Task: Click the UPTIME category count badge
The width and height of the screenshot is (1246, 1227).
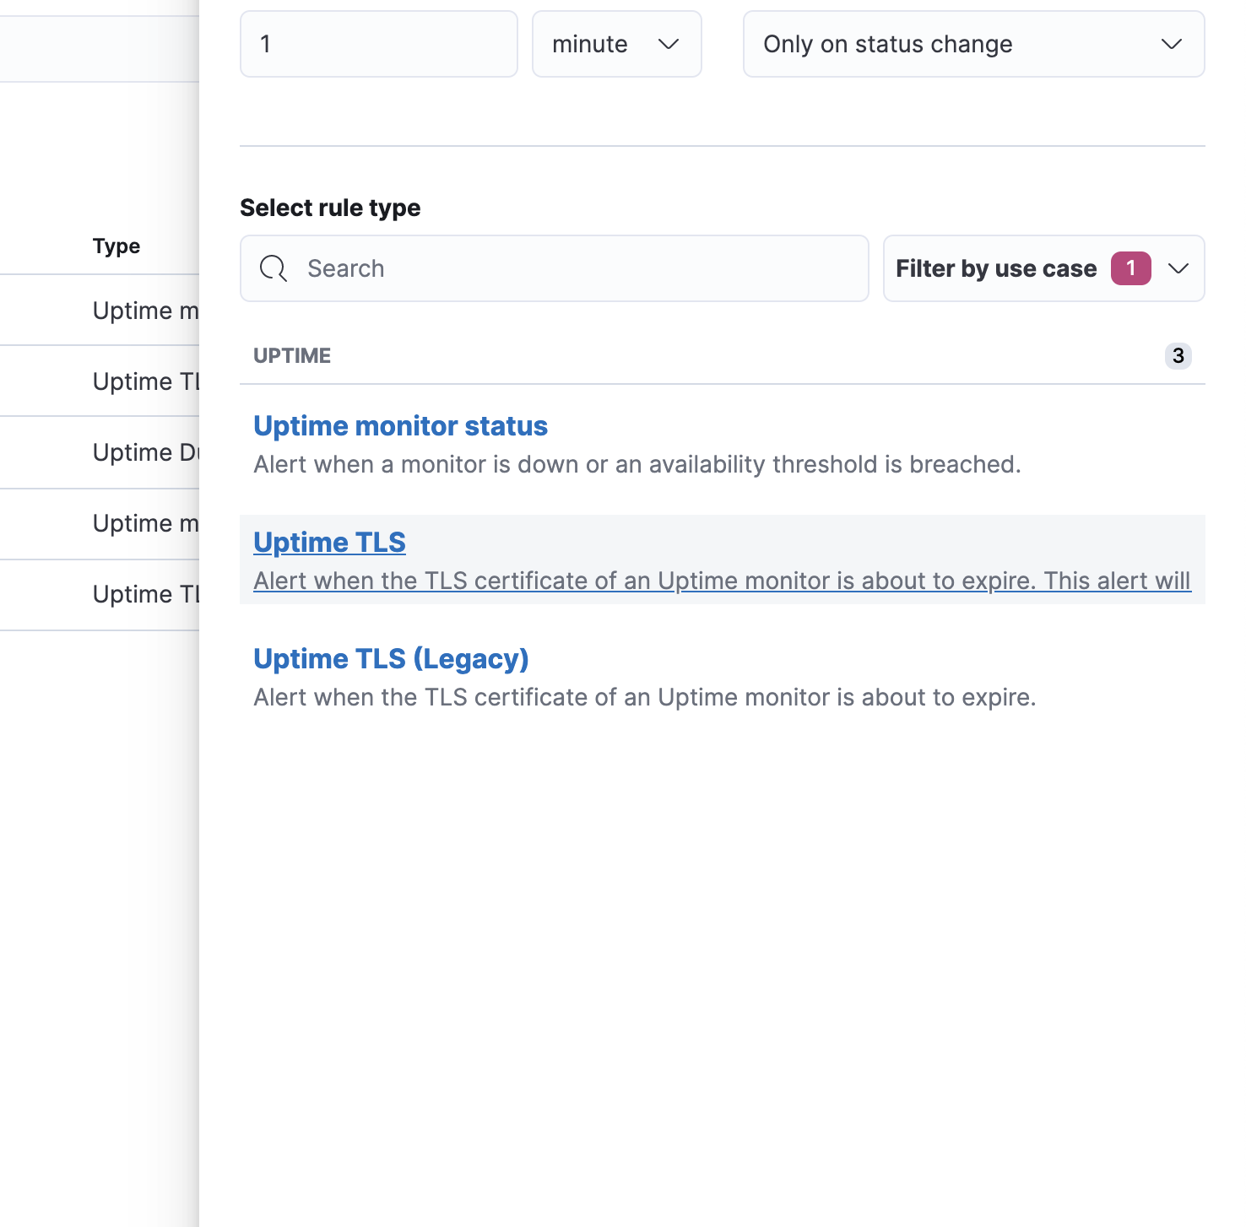Action: (1178, 356)
